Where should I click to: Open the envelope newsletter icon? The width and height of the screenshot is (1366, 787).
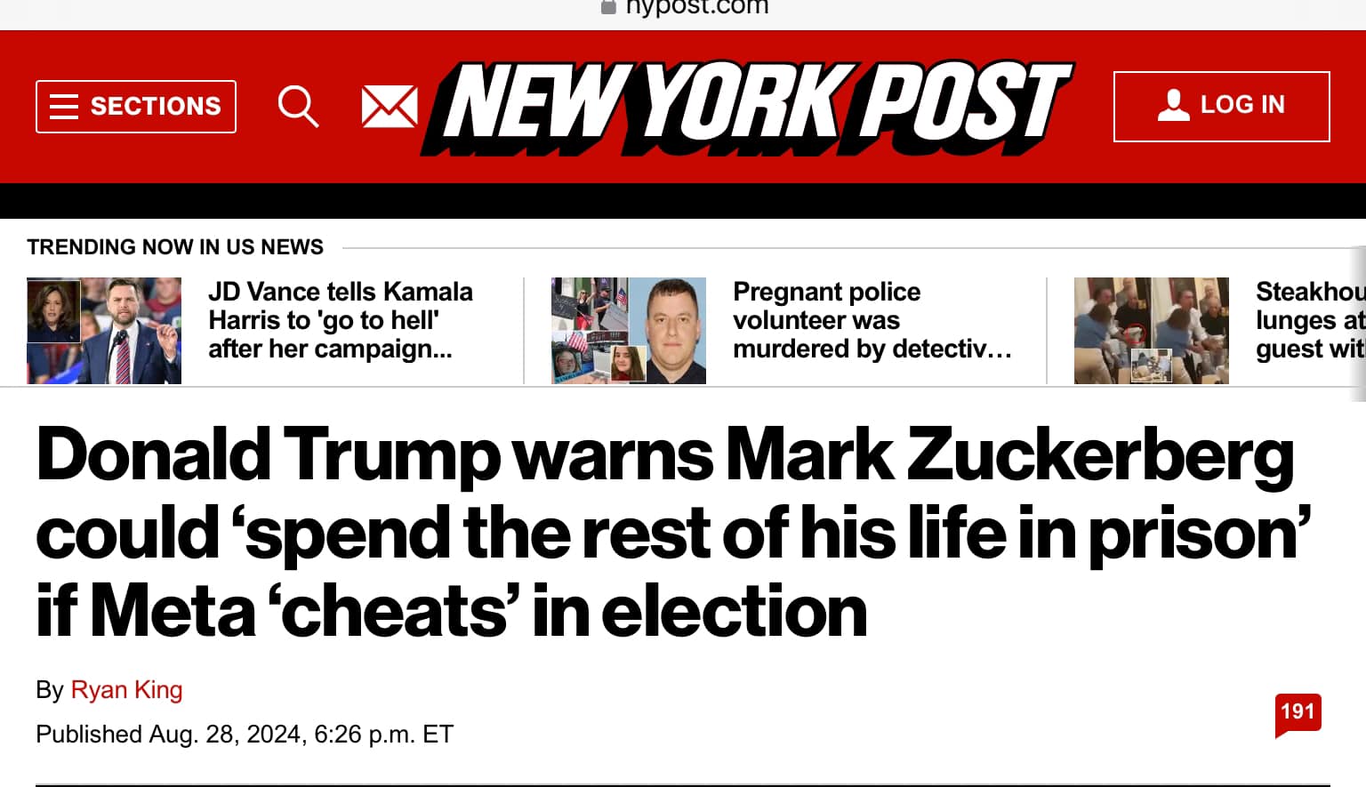pyautogui.click(x=390, y=107)
